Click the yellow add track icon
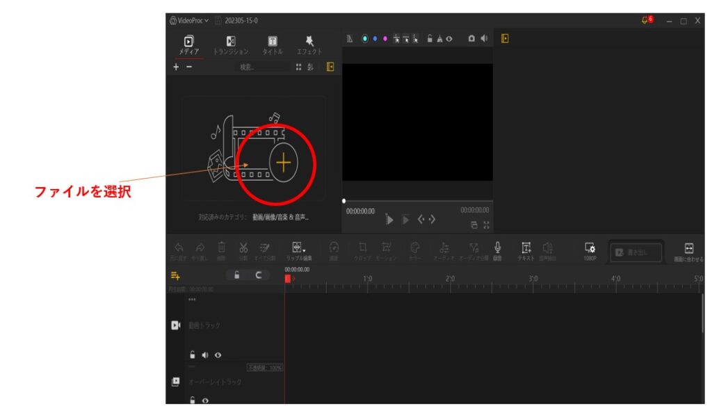The height and width of the screenshot is (406, 712). tap(175, 276)
